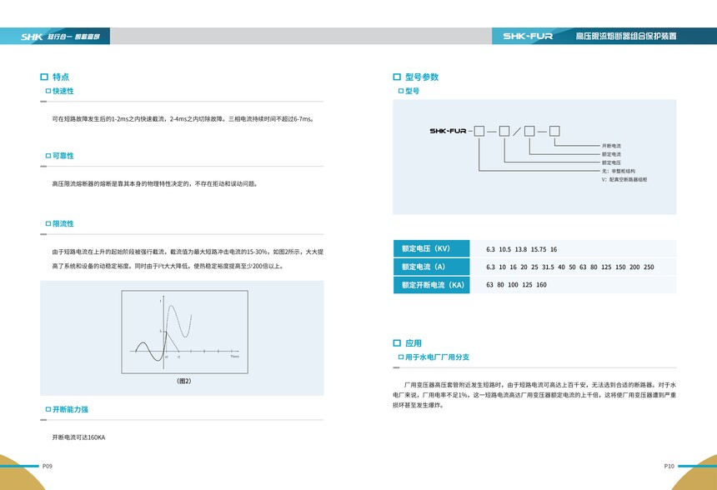
Task: Click the line beginning 电厂来说，厂用电率不足1%
Action: [x=534, y=395]
